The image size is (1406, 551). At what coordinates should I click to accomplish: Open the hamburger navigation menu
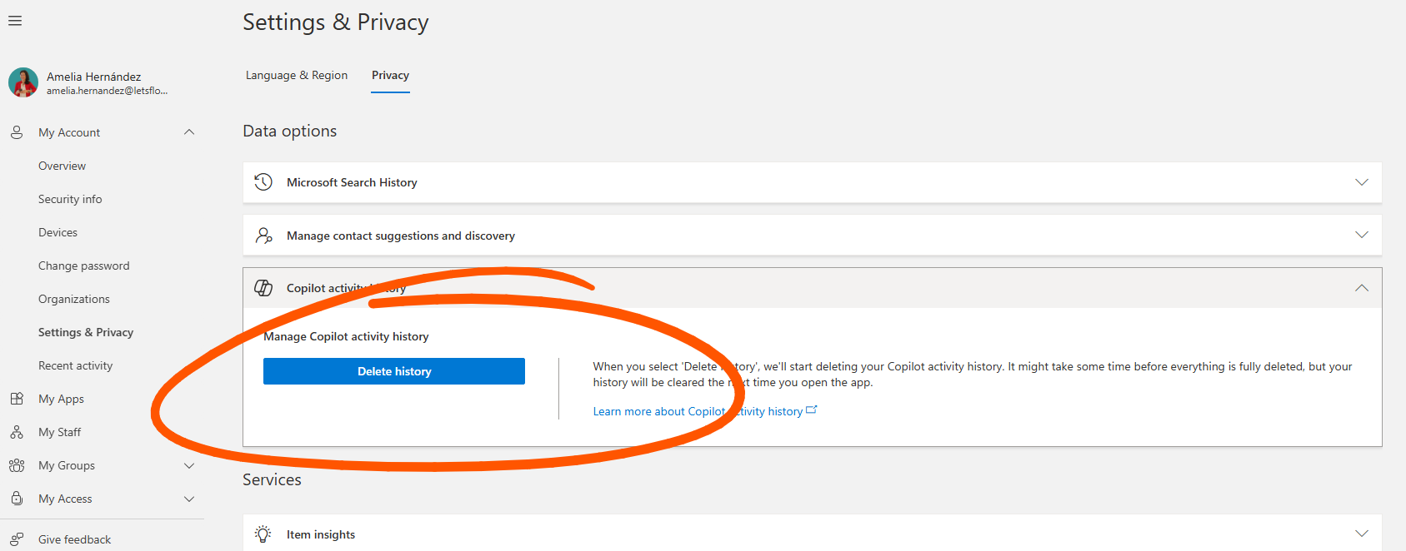coord(15,21)
